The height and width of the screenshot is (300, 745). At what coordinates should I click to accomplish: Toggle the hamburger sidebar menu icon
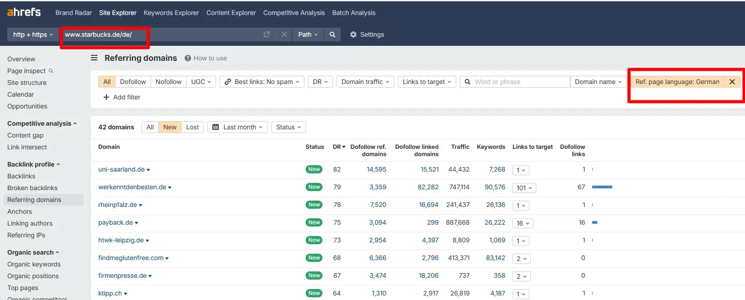[x=94, y=58]
